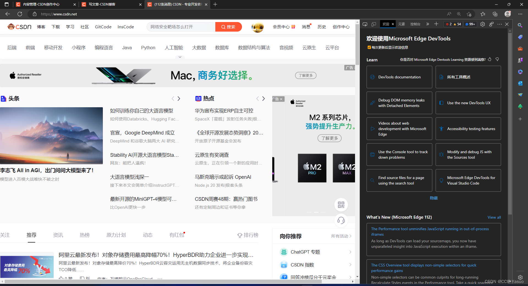The height and width of the screenshot is (286, 528).
Task: Open DevTools customize menu dots
Action: (500, 24)
